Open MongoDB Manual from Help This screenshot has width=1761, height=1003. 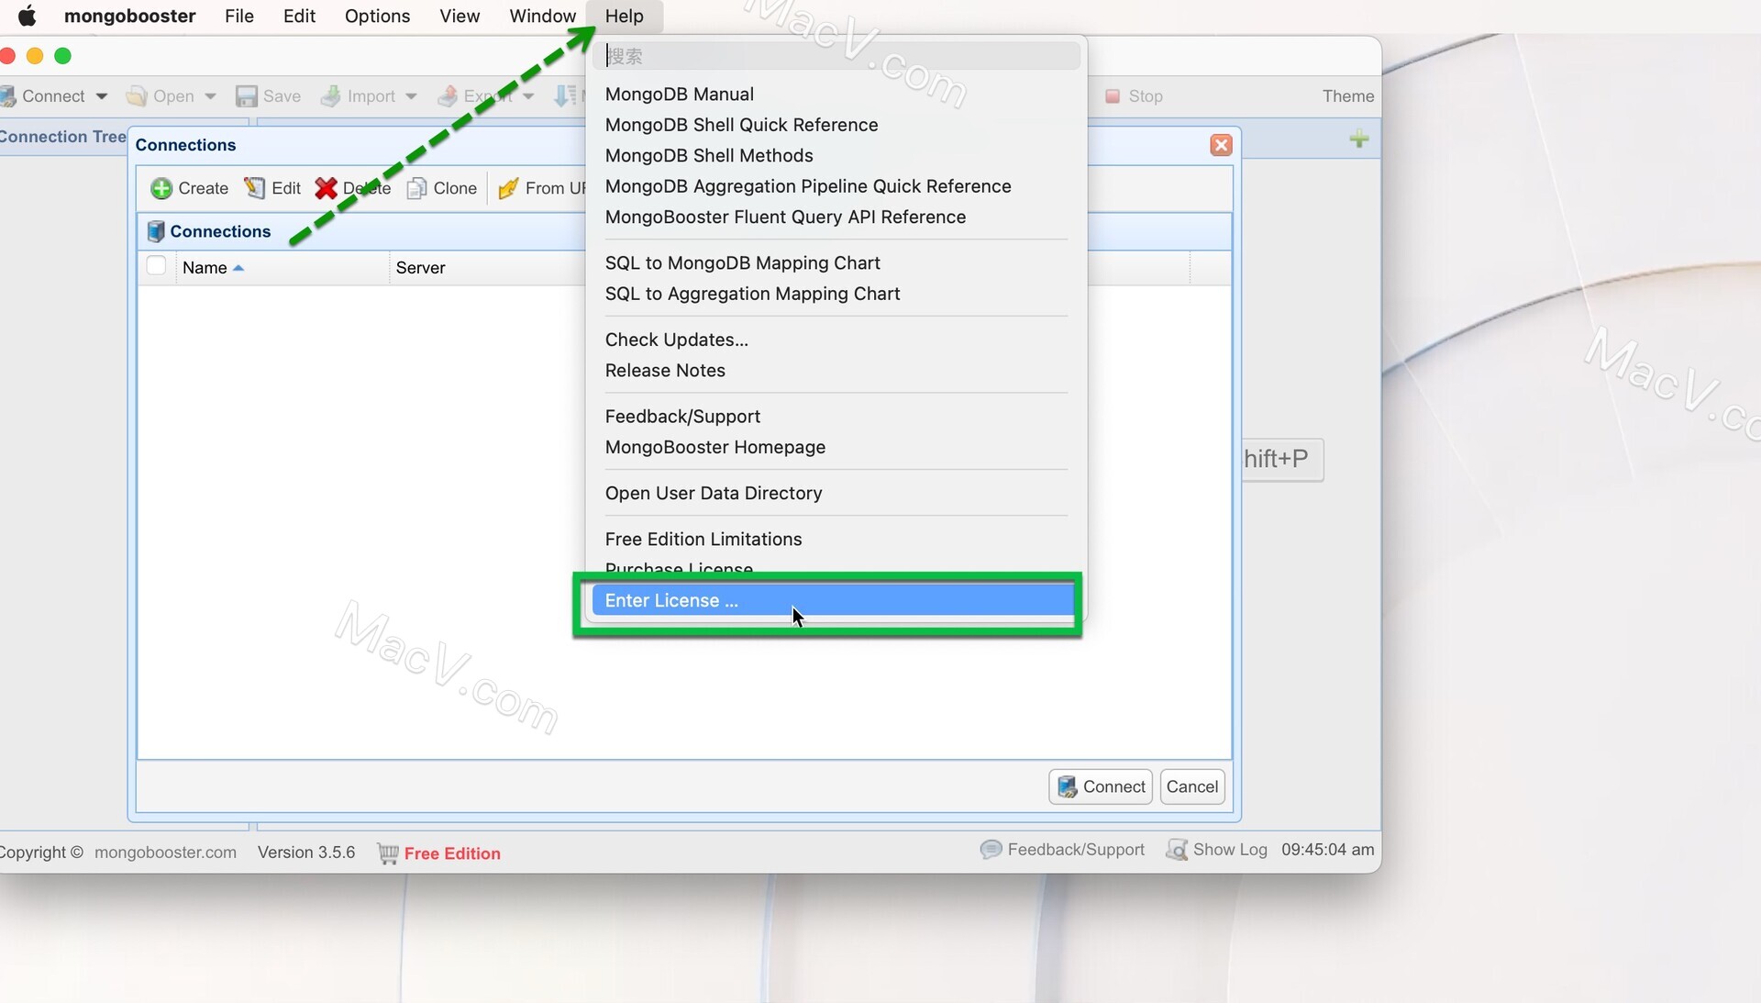pyautogui.click(x=680, y=94)
